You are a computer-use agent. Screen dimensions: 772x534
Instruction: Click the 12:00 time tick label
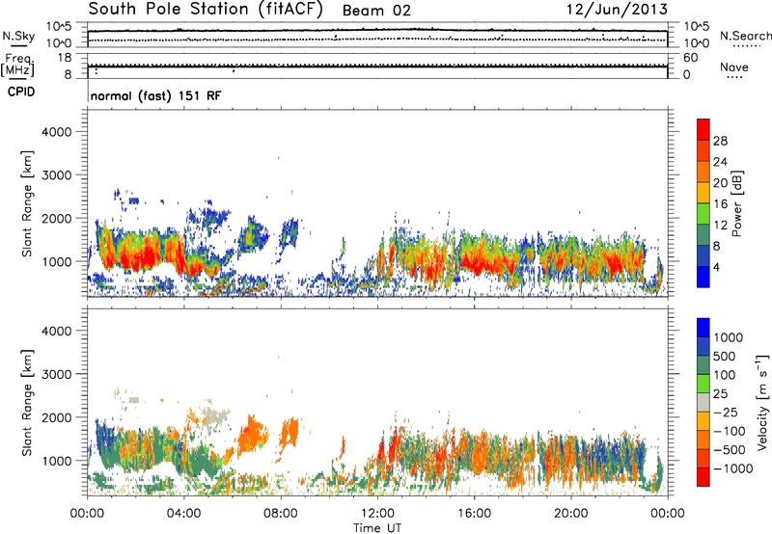click(x=377, y=514)
